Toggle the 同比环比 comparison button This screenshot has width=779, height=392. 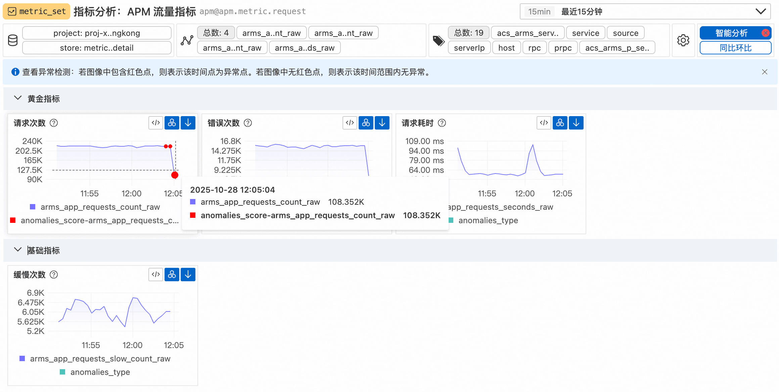pyautogui.click(x=735, y=48)
